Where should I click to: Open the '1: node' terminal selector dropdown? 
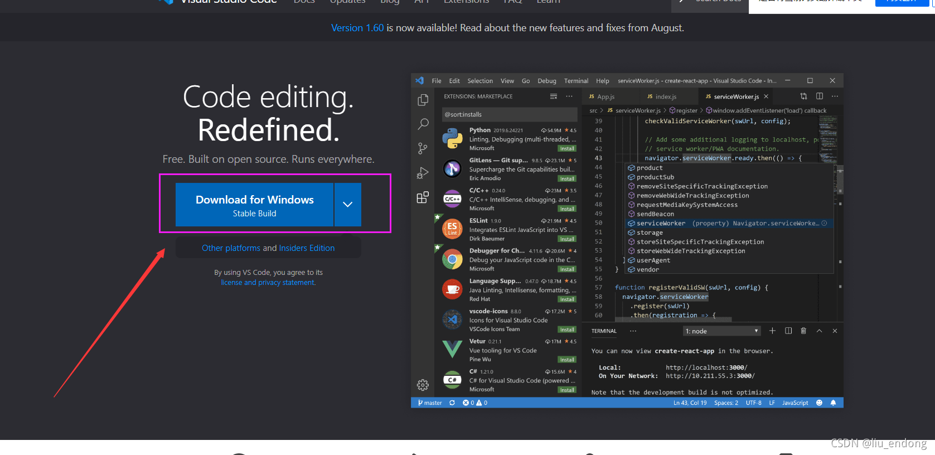pos(722,331)
